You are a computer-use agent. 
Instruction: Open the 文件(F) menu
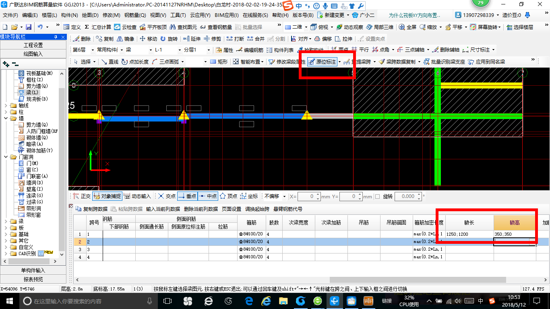coord(10,15)
